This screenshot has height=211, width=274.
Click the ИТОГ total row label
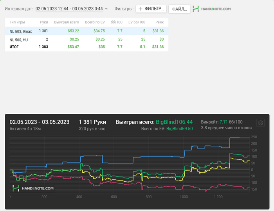[14, 47]
